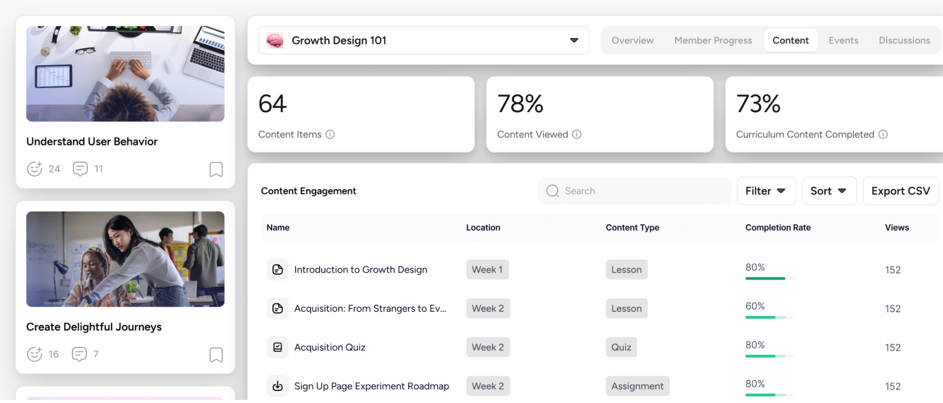
Task: Click the quiz icon next to Acquisition Quiz
Action: coord(278,347)
